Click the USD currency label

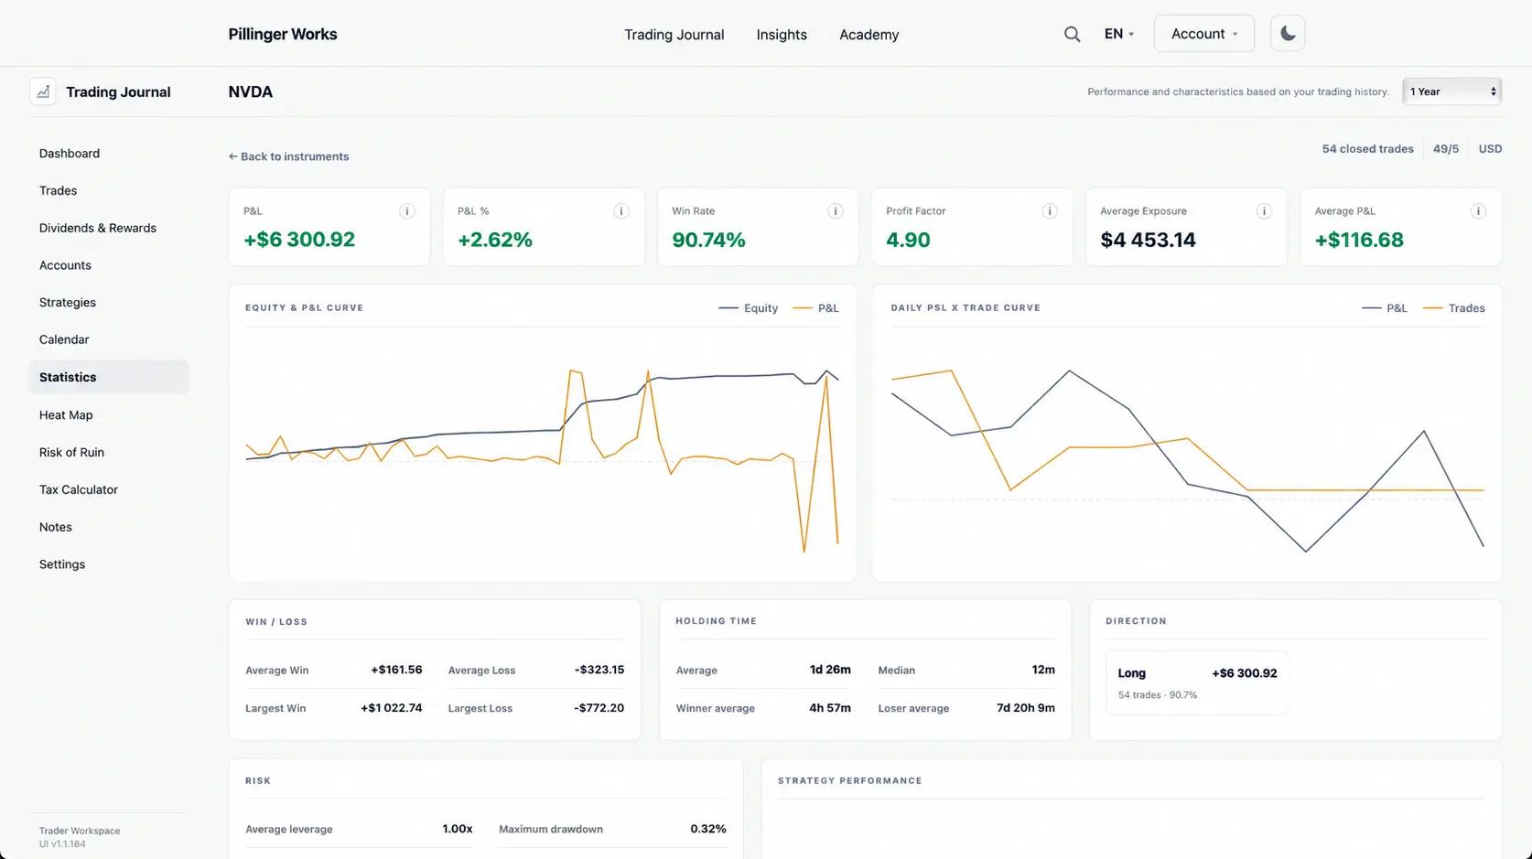point(1490,149)
